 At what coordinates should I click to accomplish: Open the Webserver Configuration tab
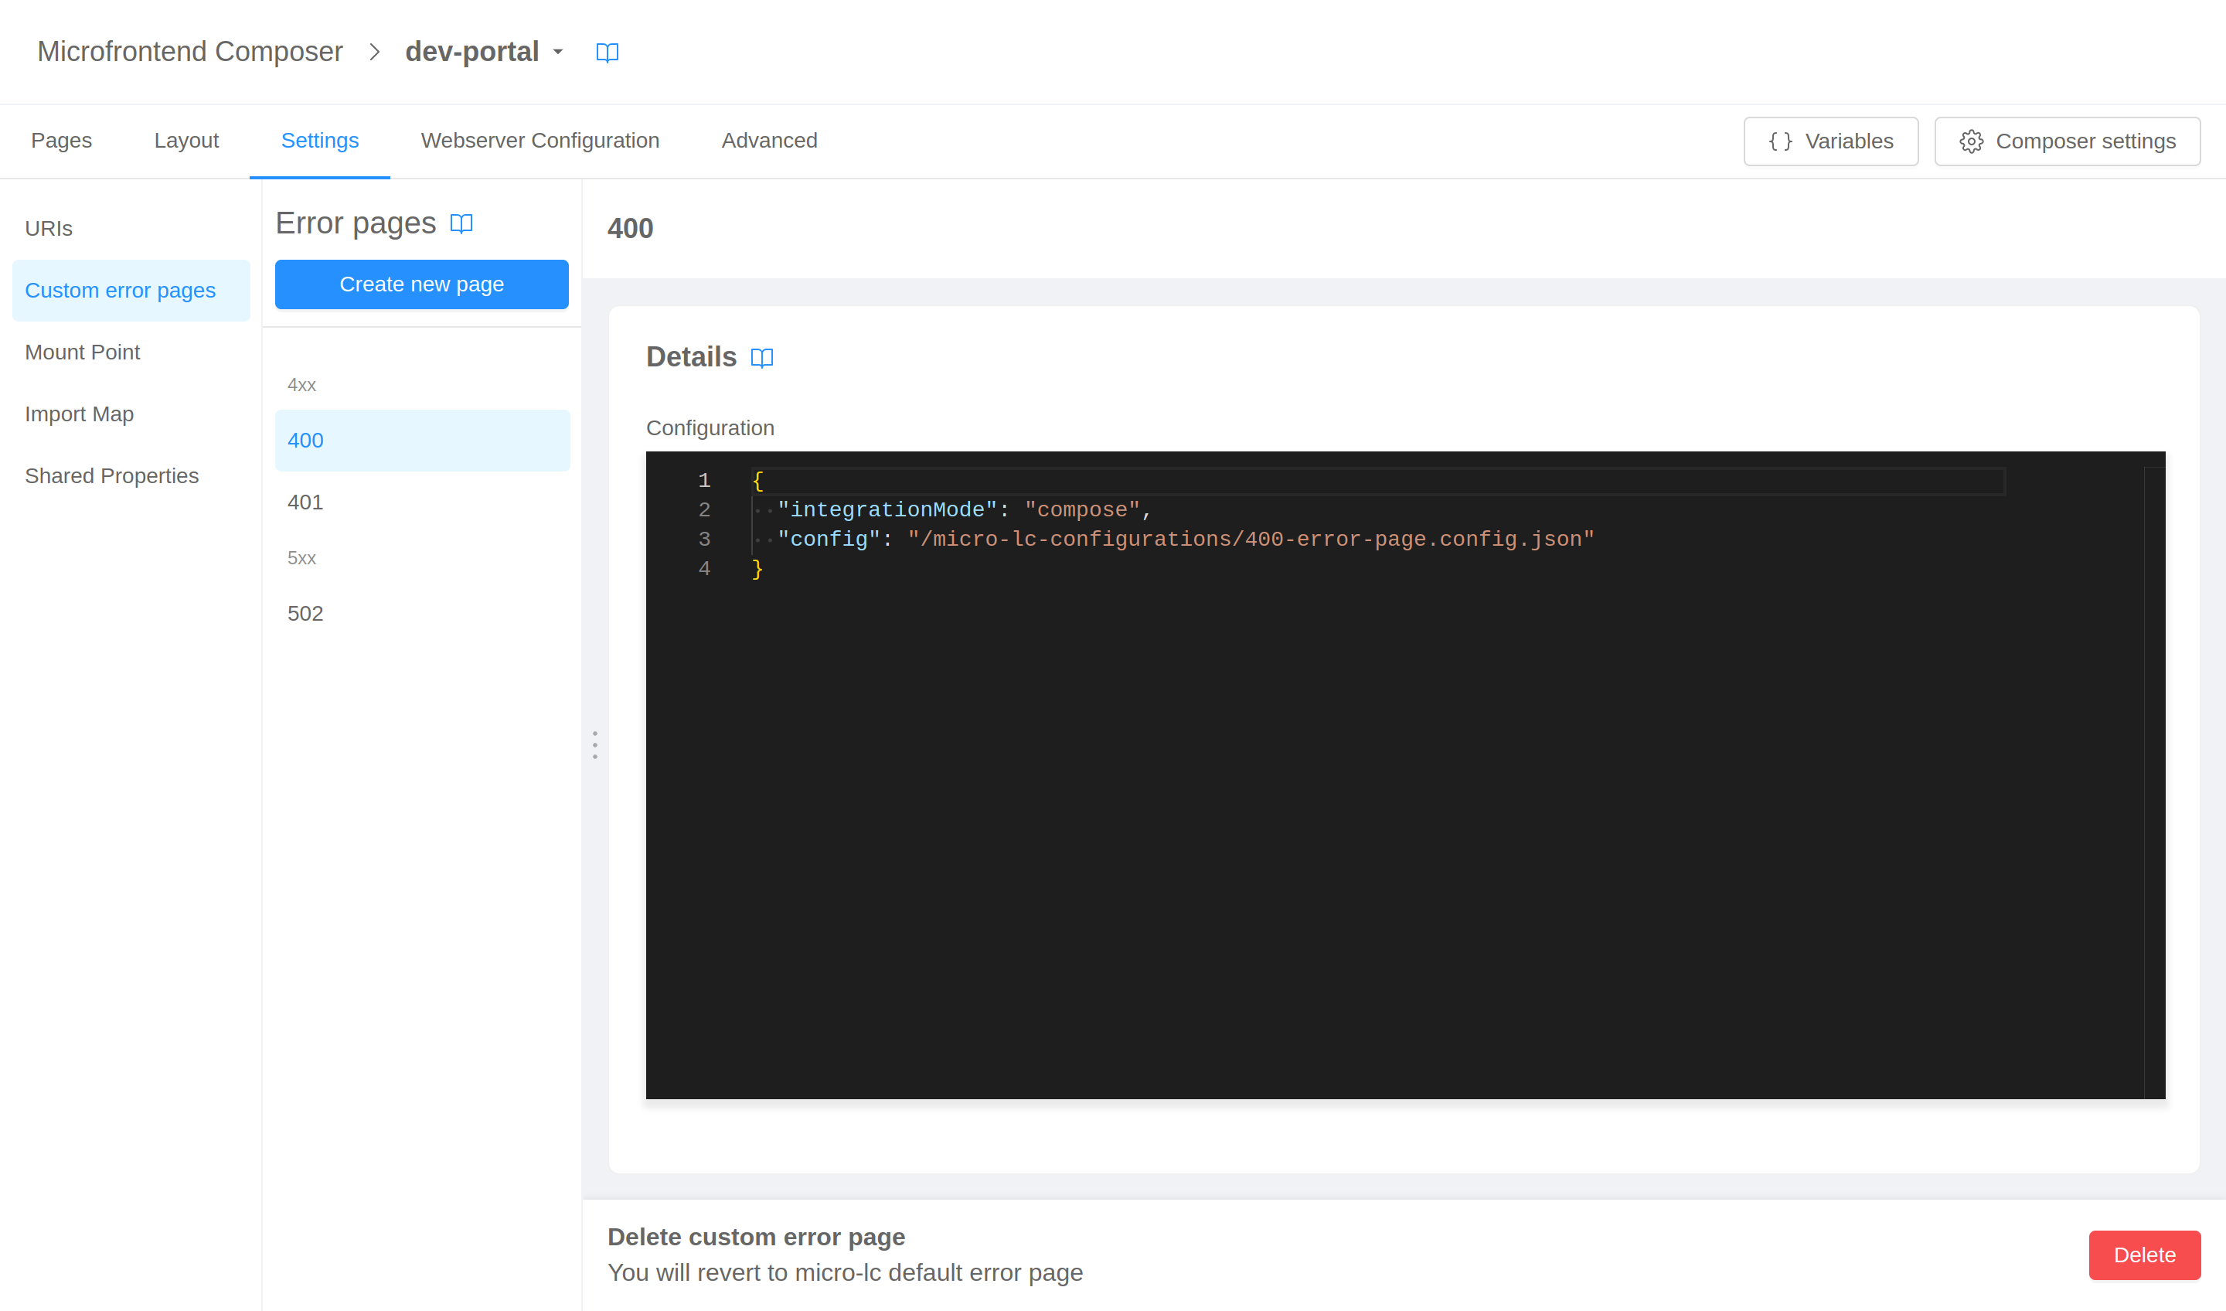[539, 141]
